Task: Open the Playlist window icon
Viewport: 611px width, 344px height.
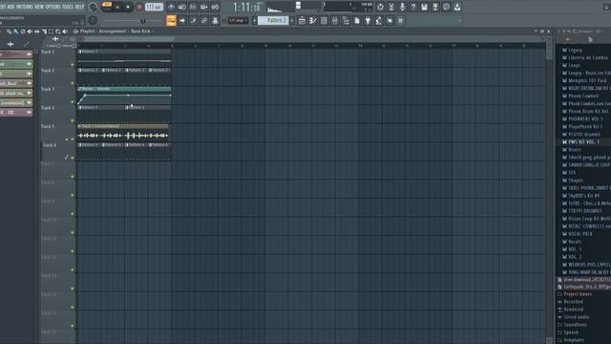Action: 302,21
